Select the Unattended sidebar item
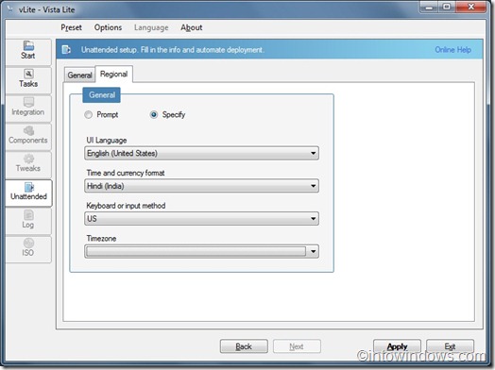 (28, 193)
